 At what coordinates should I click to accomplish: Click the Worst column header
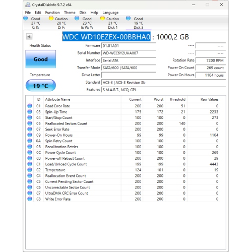pos(154,99)
